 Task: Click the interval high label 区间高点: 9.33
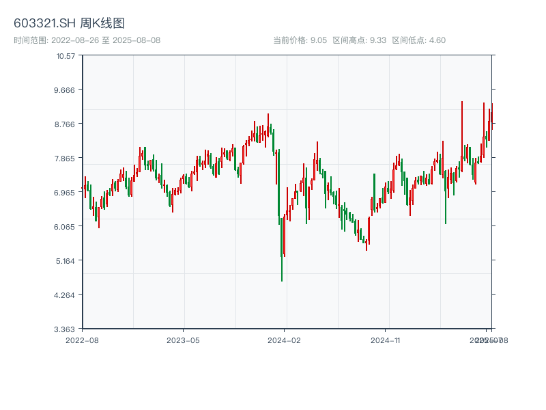[360, 40]
